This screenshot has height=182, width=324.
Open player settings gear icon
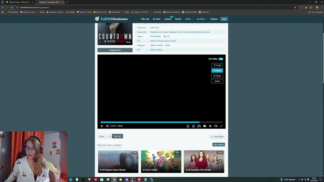210,126
